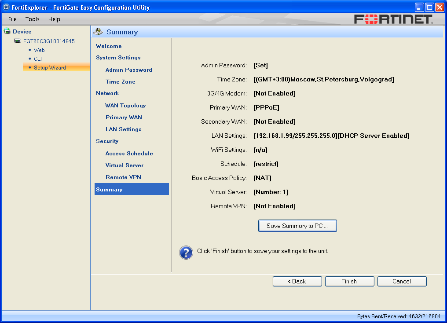447x323 pixels.
Task: Click the Bytes Sent/Received status text
Action: click(399, 316)
